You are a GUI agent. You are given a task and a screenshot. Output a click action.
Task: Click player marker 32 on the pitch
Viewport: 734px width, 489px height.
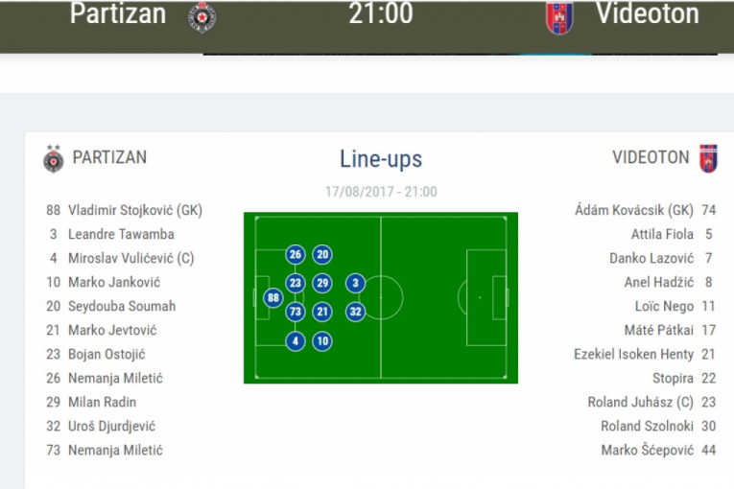click(x=355, y=312)
